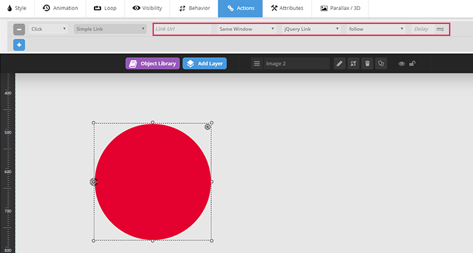Viewport: 473px width, 253px height.
Task: Switch to the Animation tab
Action: tap(61, 9)
